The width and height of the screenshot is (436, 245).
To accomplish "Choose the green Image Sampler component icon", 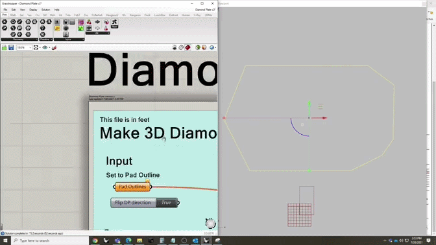I will click(x=80, y=28).
